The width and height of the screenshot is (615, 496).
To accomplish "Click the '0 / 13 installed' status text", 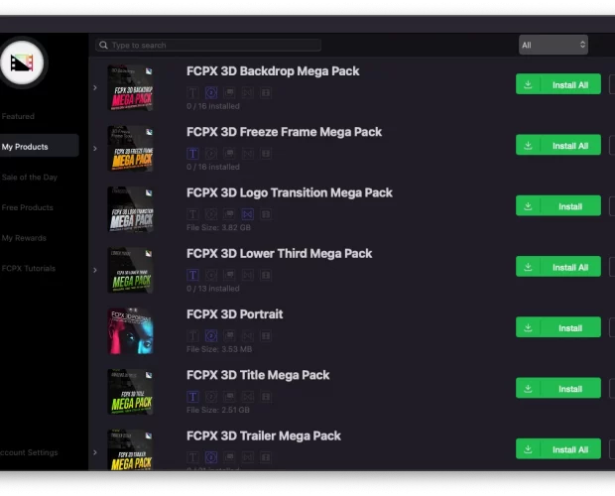I will pyautogui.click(x=213, y=289).
